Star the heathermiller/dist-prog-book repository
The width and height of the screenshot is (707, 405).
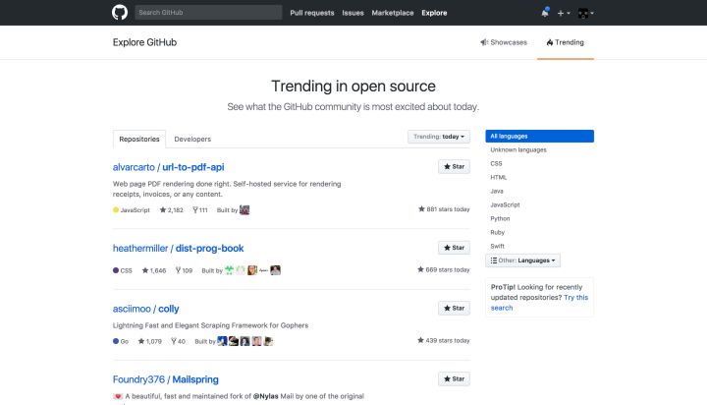(x=454, y=248)
